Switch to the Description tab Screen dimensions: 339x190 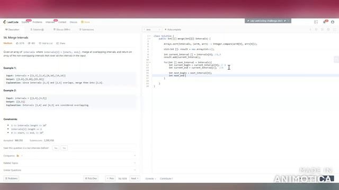12,30
